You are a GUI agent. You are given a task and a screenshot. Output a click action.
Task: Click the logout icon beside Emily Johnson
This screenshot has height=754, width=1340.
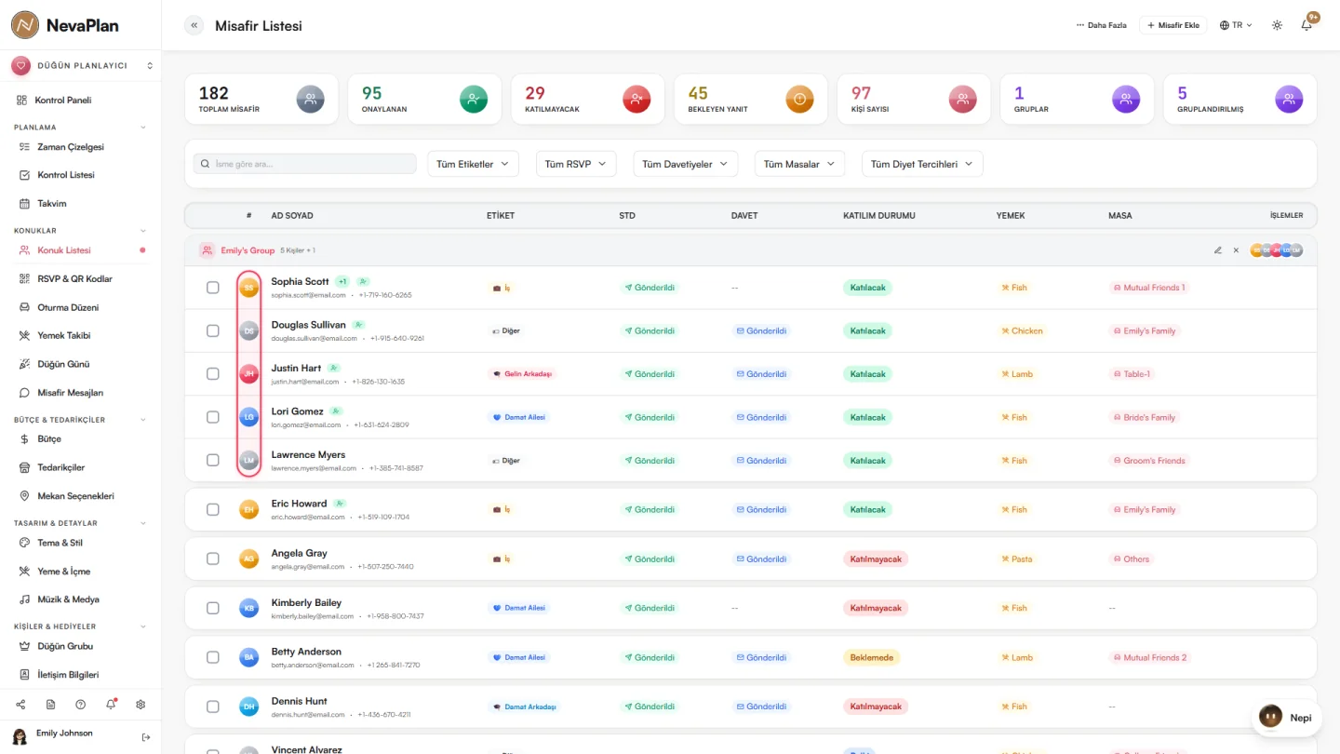(x=146, y=737)
